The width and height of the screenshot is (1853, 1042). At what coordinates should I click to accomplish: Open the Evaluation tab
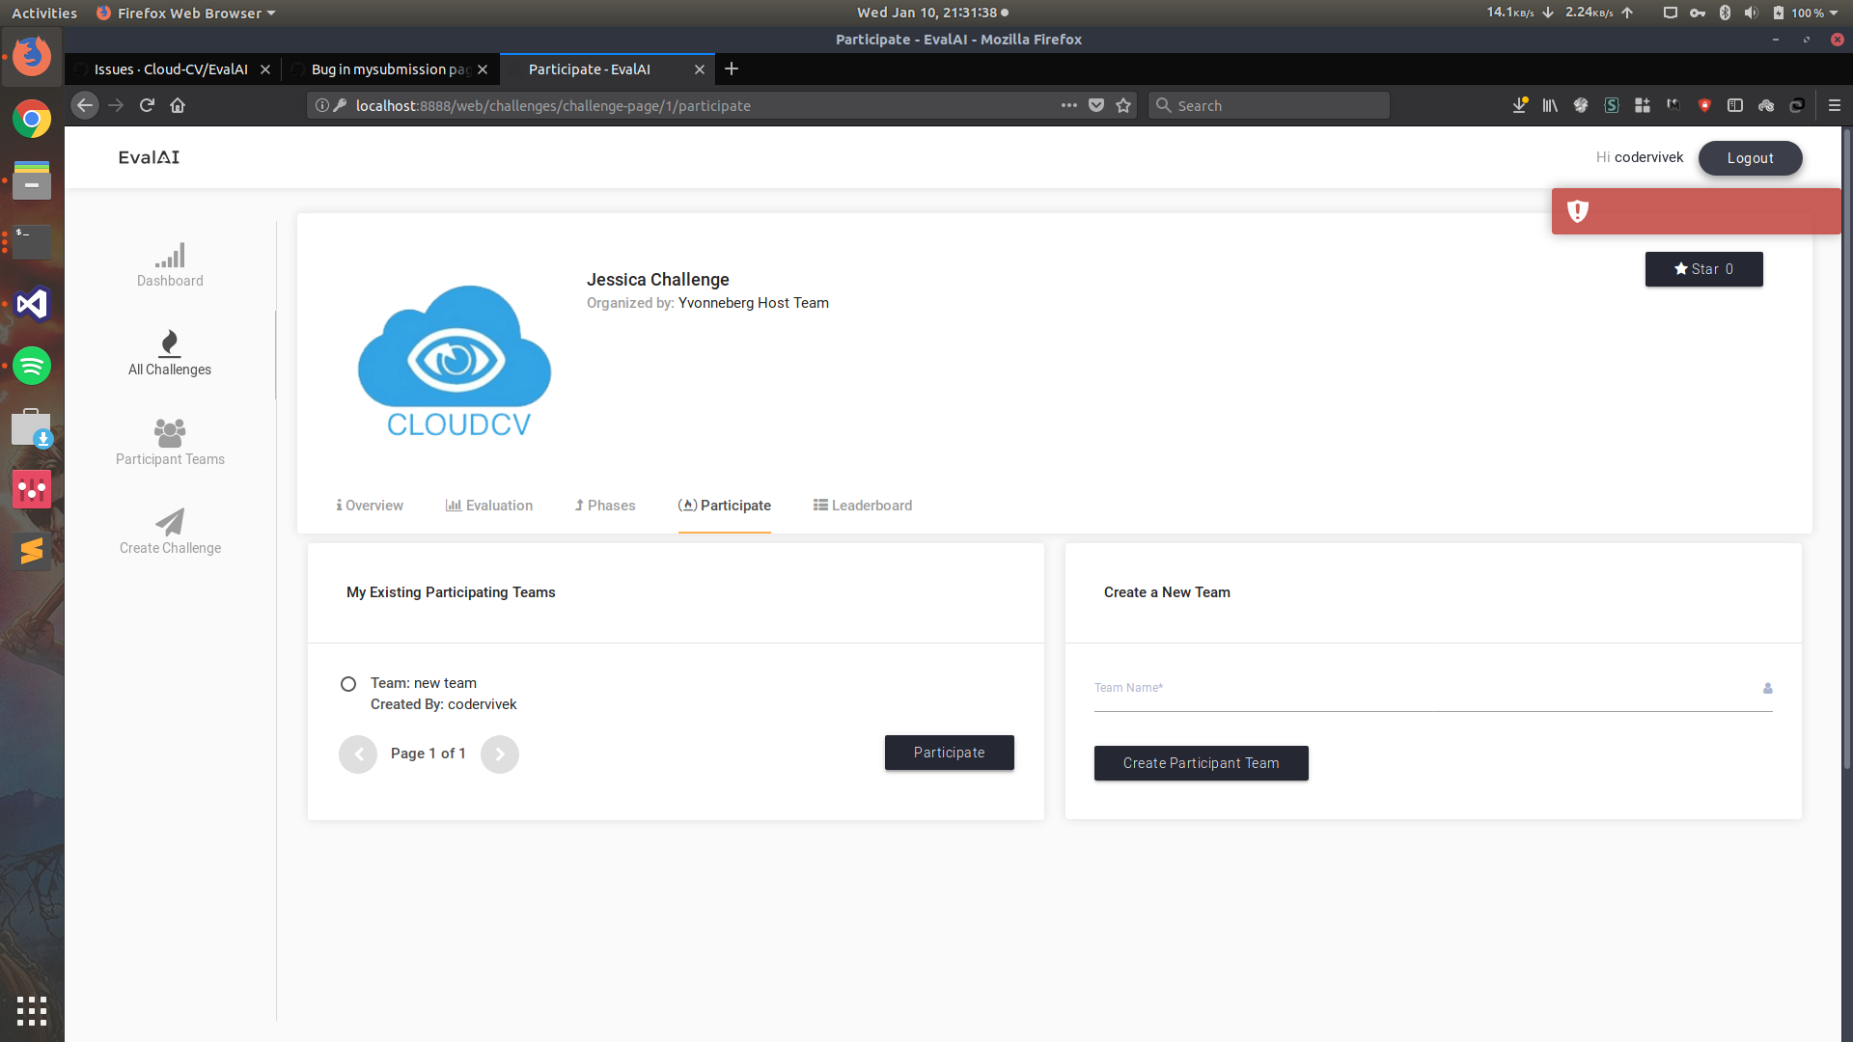pos(489,506)
